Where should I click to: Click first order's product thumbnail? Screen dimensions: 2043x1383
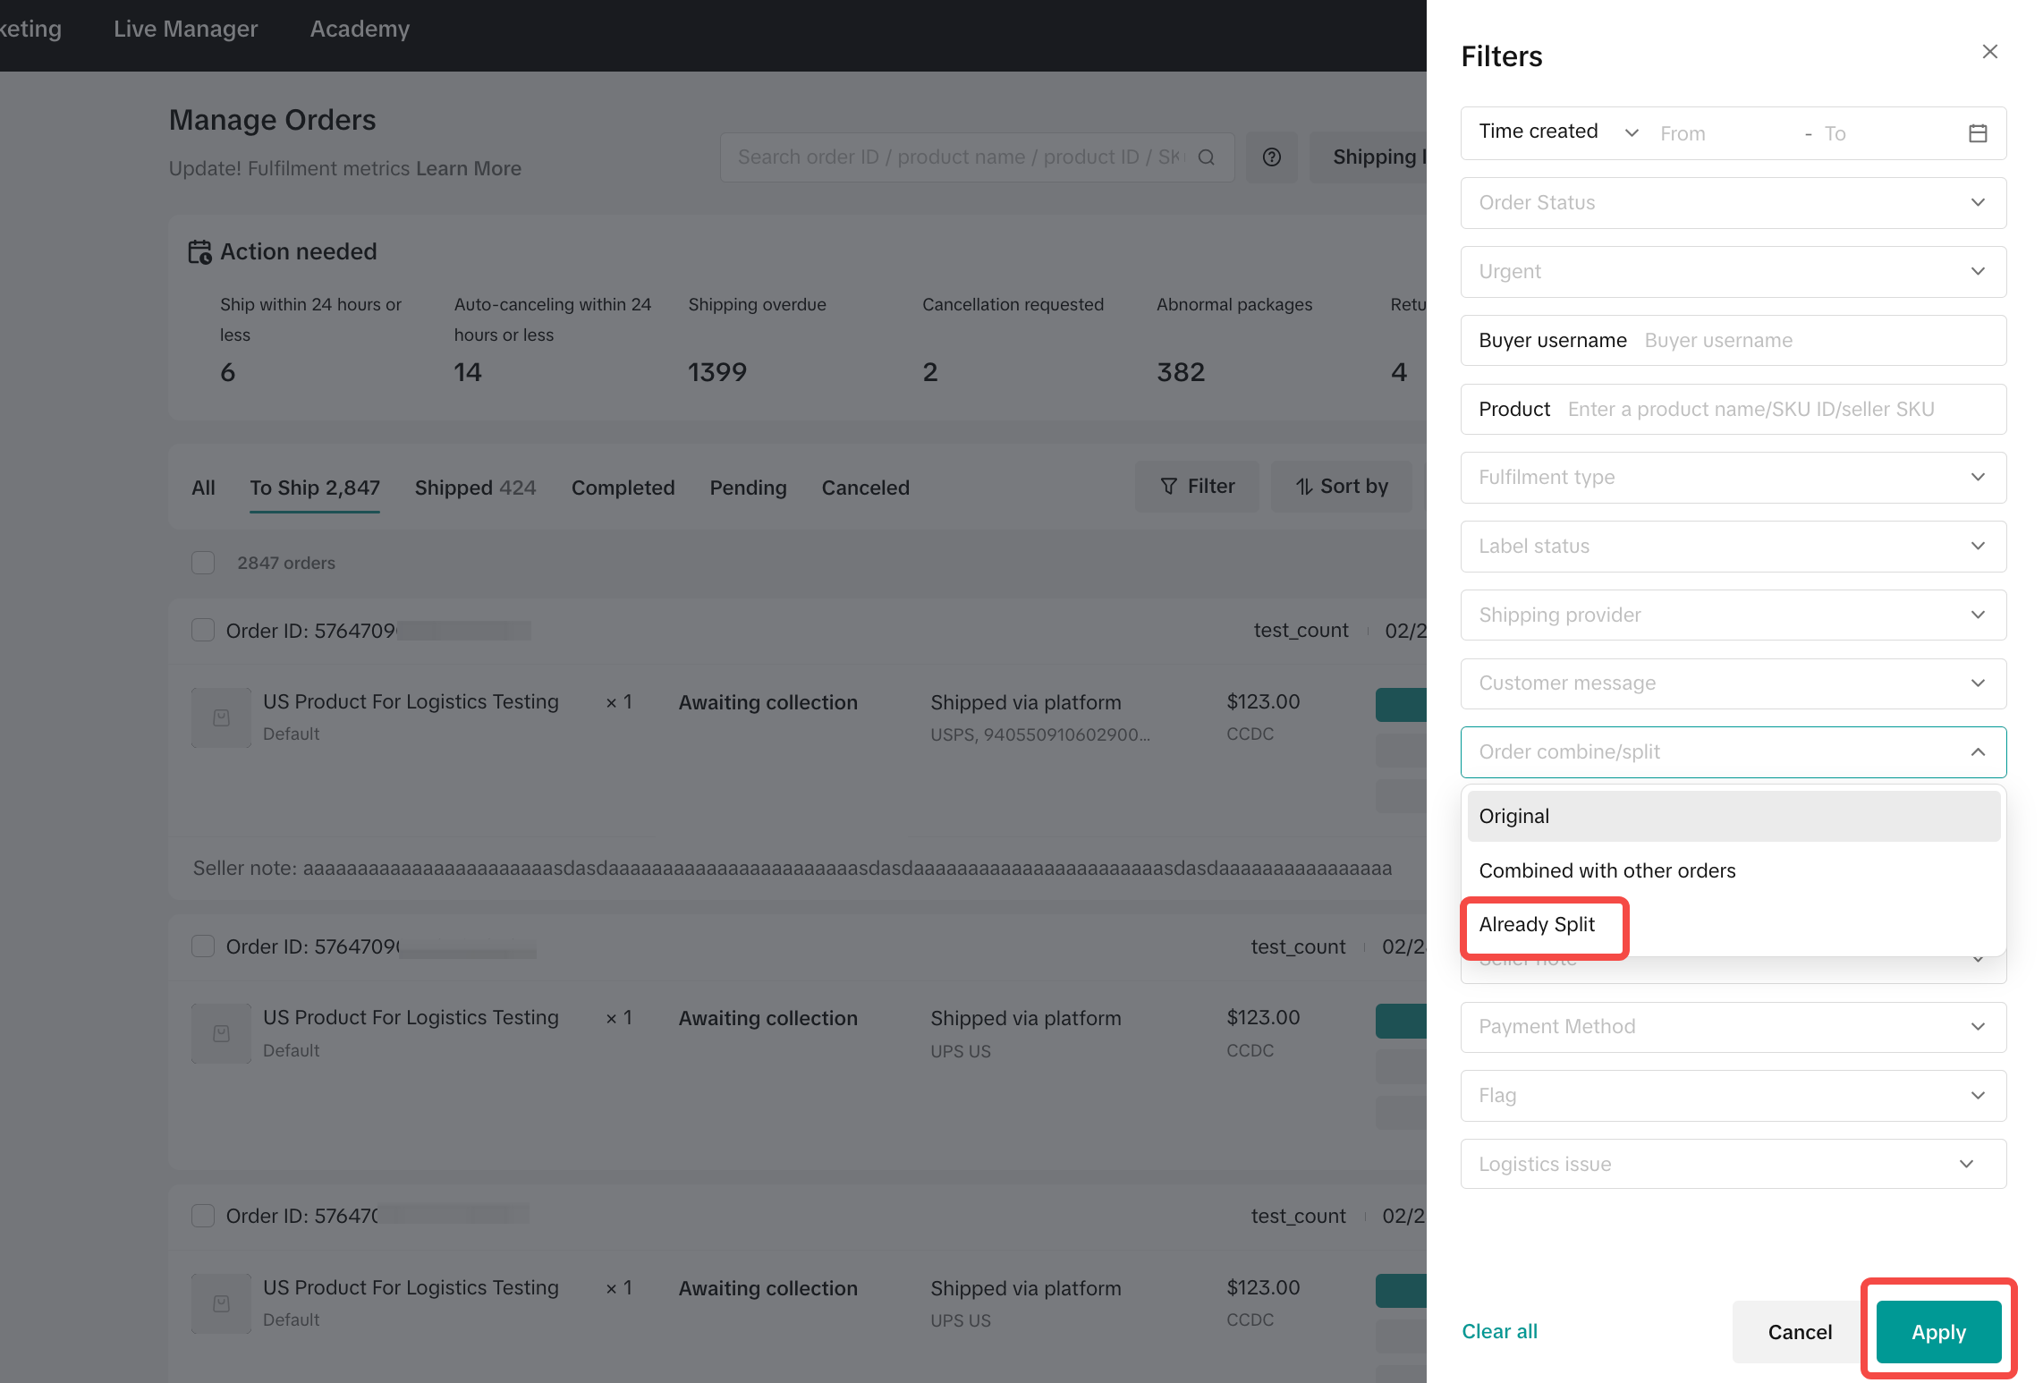pyautogui.click(x=221, y=717)
